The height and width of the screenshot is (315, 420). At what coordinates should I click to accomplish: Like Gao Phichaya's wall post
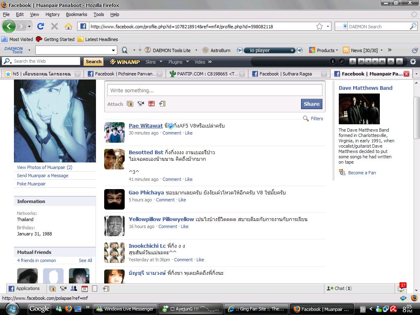click(x=182, y=200)
